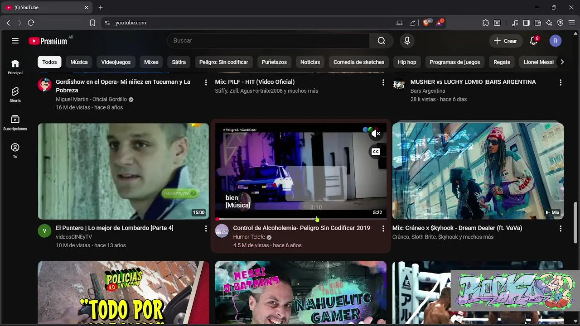580x326 pixels.
Task: Reload the page
Action: click(31, 23)
